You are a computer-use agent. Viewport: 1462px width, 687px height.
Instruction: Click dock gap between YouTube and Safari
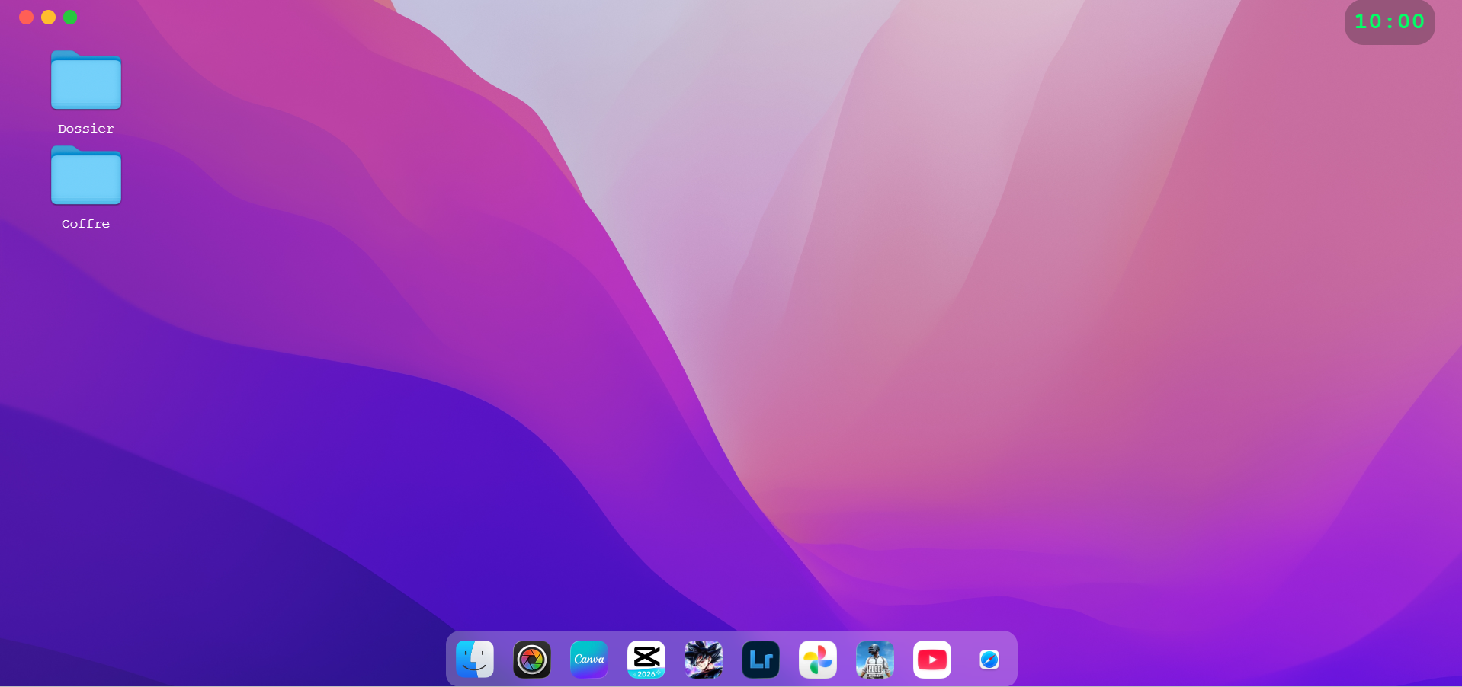(963, 659)
